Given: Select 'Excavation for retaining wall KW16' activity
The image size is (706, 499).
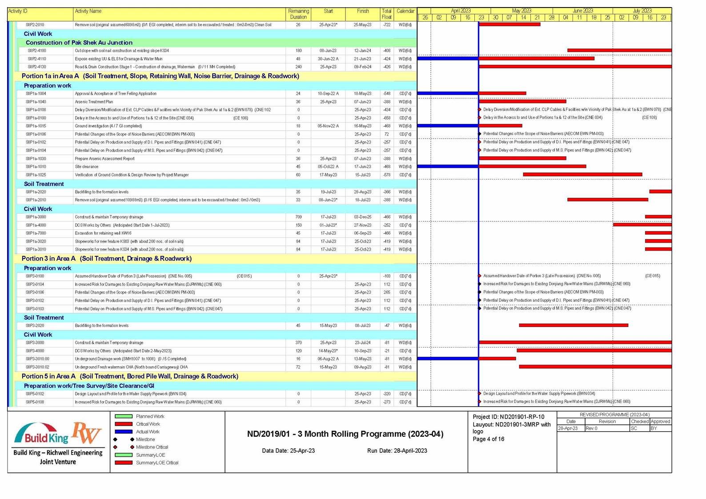Looking at the screenshot, I should click(x=103, y=233).
